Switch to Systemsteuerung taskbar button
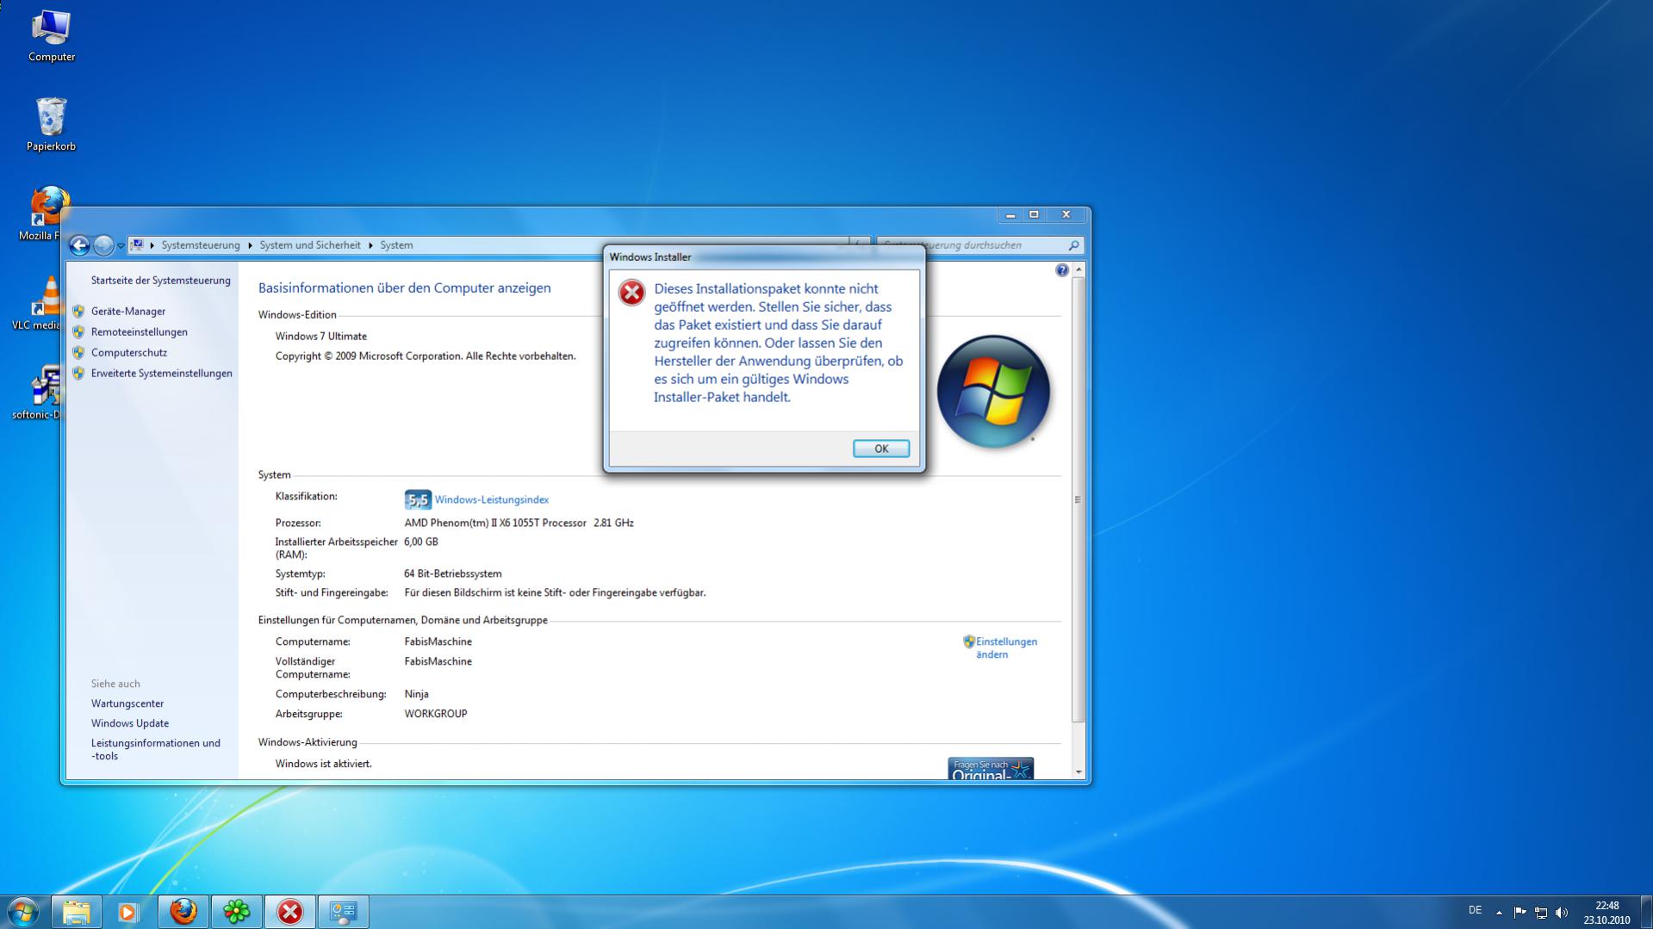Viewport: 1653px width, 929px height. click(x=344, y=912)
